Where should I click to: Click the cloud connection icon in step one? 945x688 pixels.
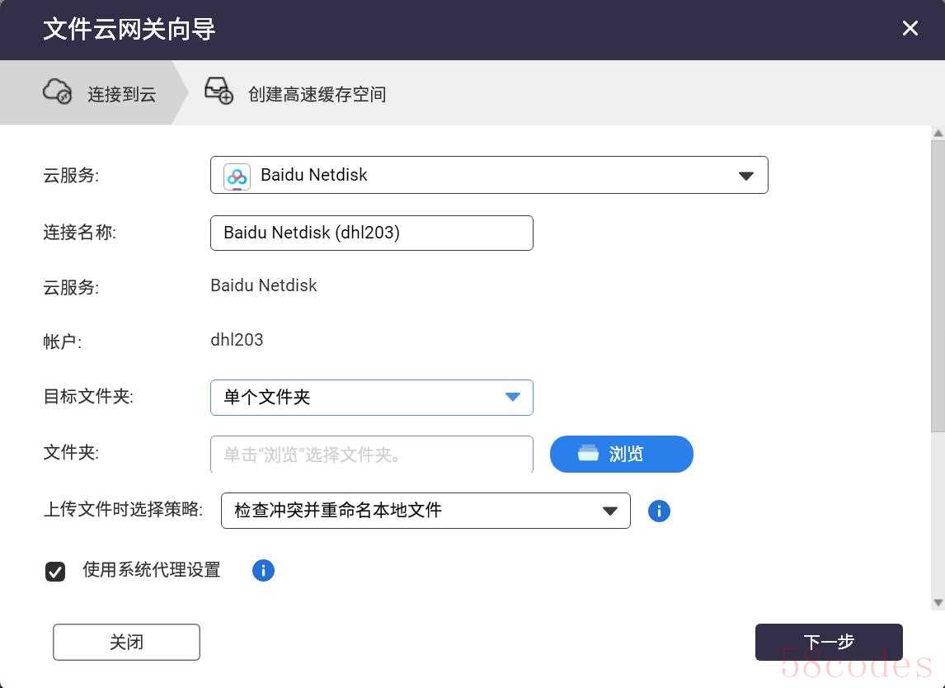pyautogui.click(x=57, y=92)
